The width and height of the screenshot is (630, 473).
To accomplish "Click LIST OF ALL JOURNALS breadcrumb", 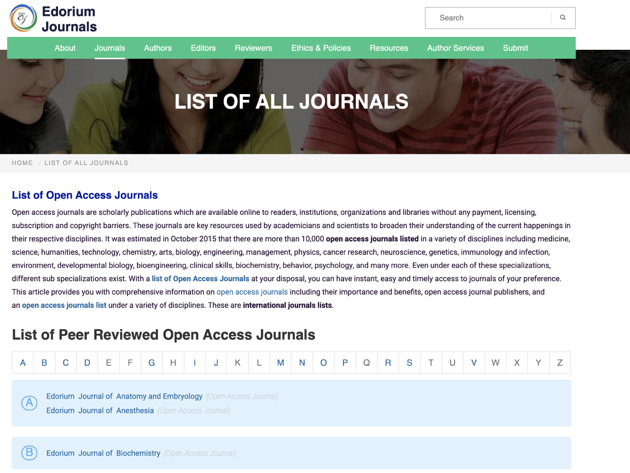I will (86, 163).
